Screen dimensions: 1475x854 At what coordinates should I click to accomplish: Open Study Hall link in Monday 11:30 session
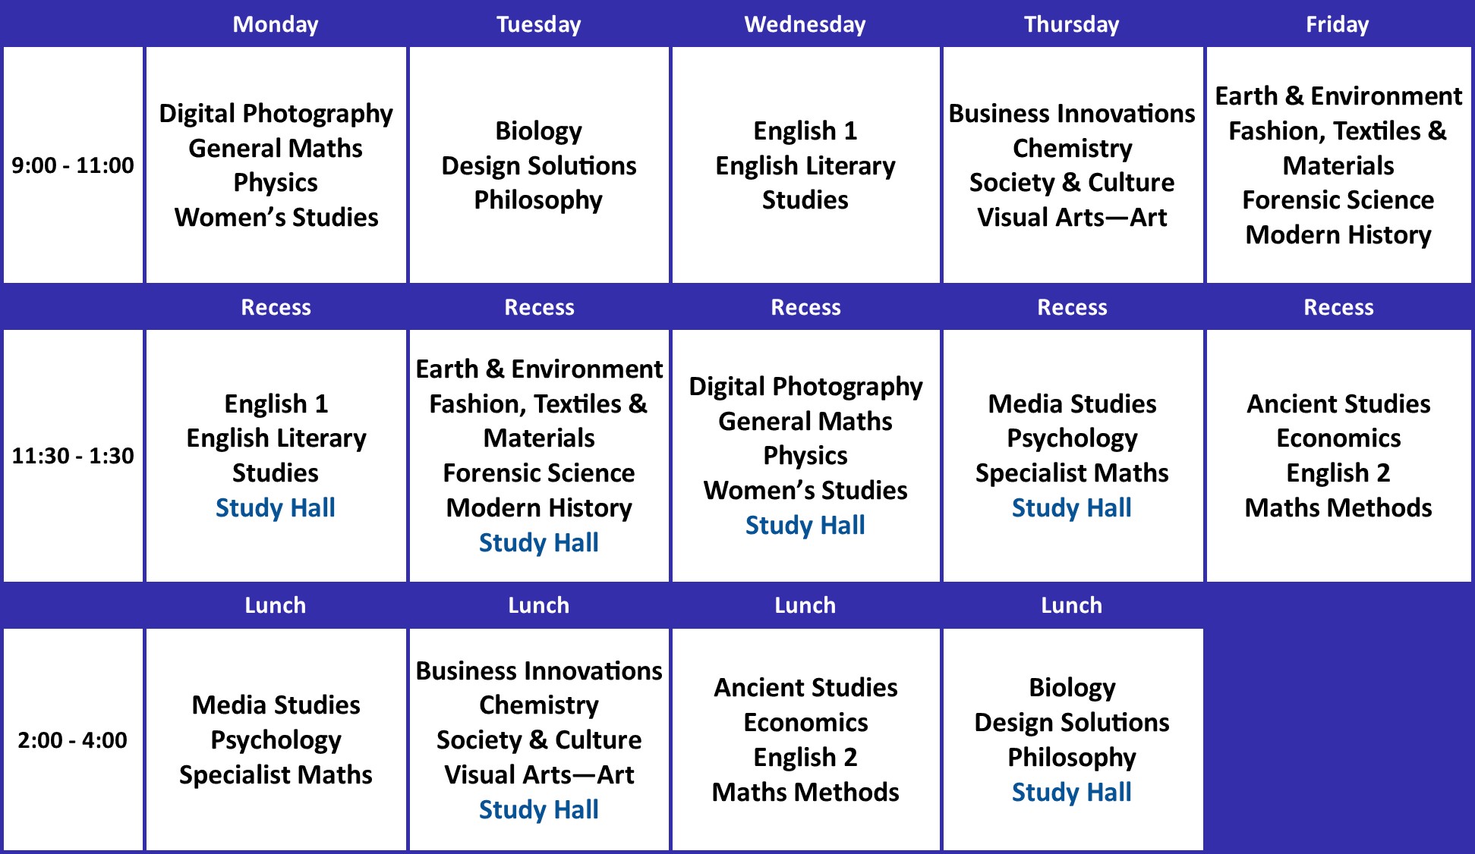pos(275,507)
